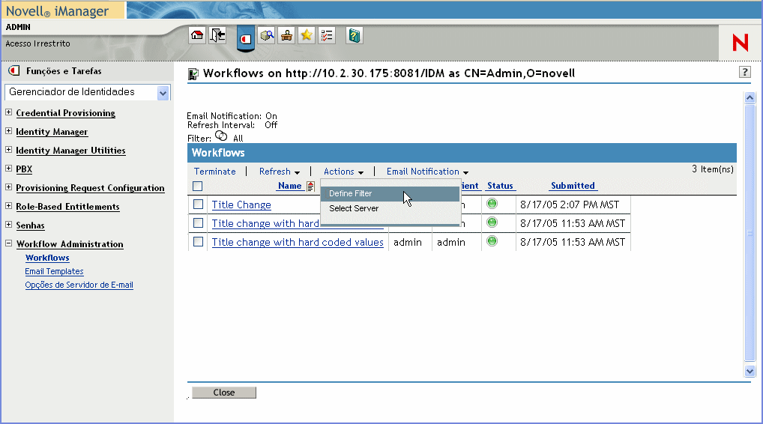Click the Workflows page title icon
The image size is (763, 424).
pyautogui.click(x=193, y=74)
